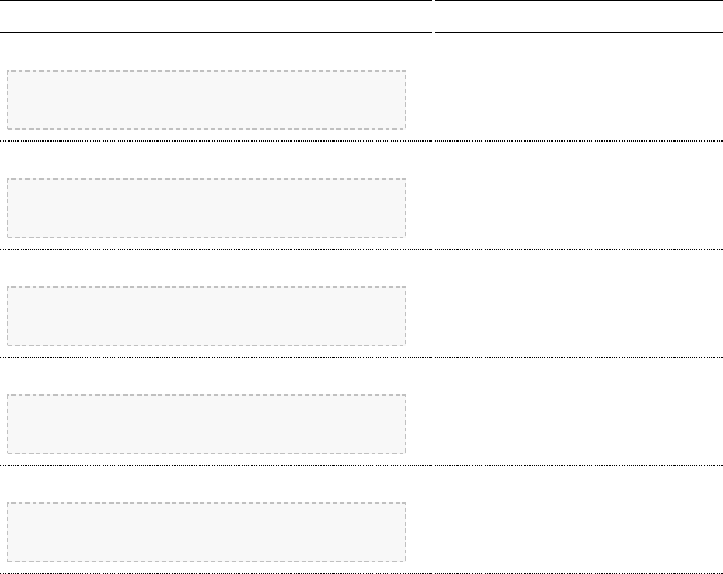Select the blank right-column cell in the second row
The image size is (723, 574).
(x=579, y=195)
